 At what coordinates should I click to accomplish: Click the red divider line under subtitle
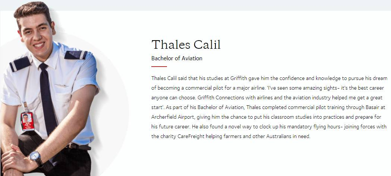click(159, 67)
